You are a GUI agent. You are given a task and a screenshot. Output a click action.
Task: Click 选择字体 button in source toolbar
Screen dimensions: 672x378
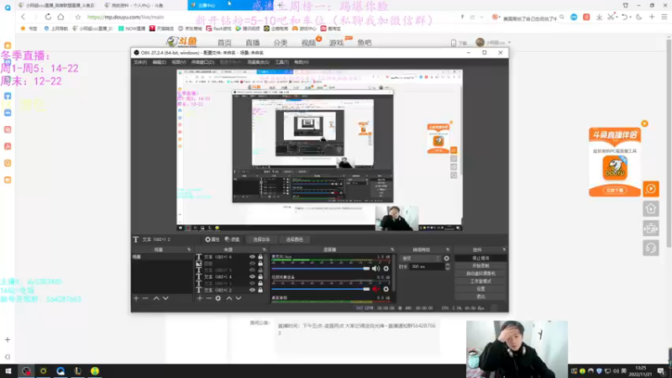(261, 239)
